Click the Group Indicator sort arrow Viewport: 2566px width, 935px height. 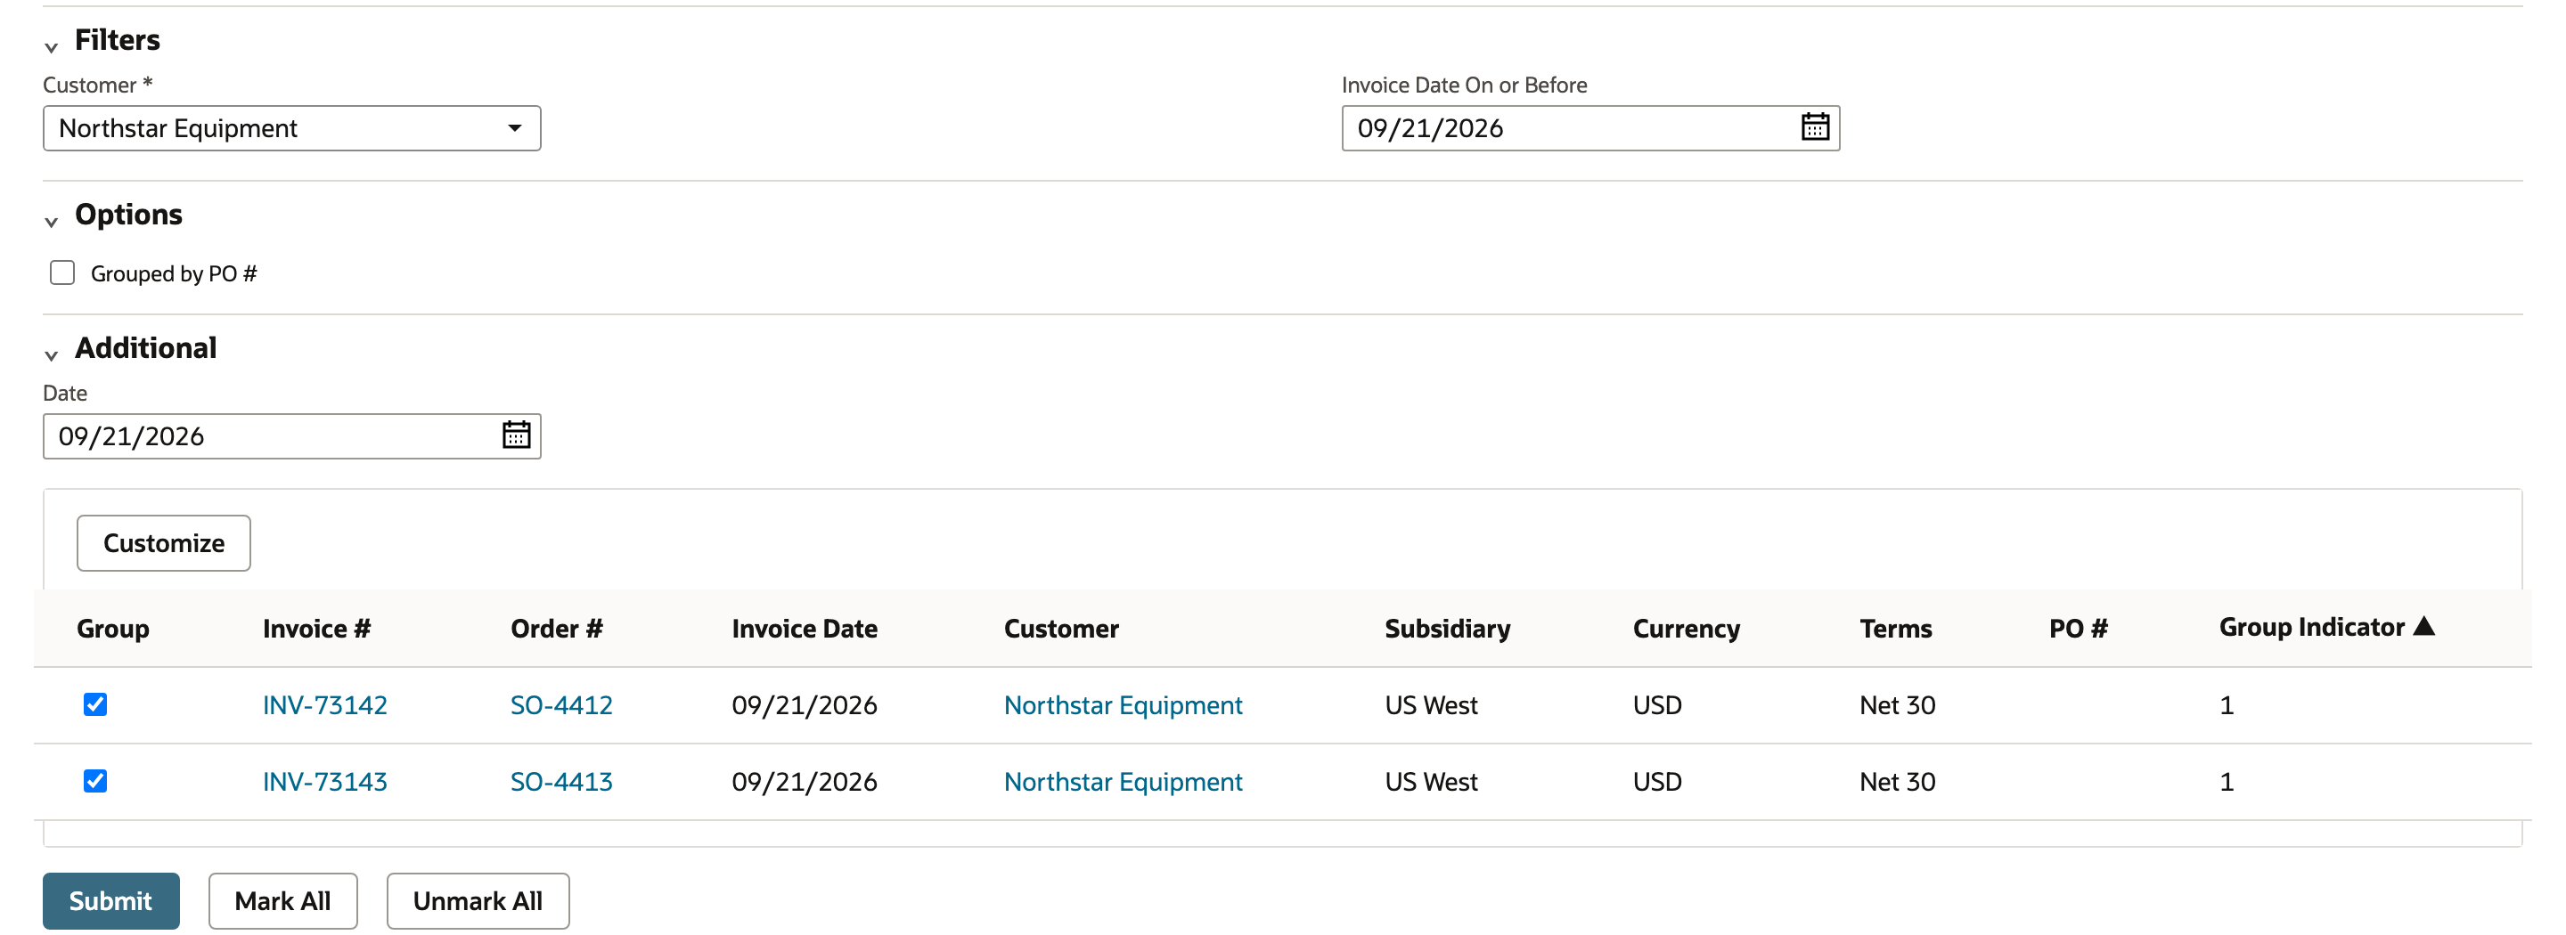click(x=2423, y=626)
